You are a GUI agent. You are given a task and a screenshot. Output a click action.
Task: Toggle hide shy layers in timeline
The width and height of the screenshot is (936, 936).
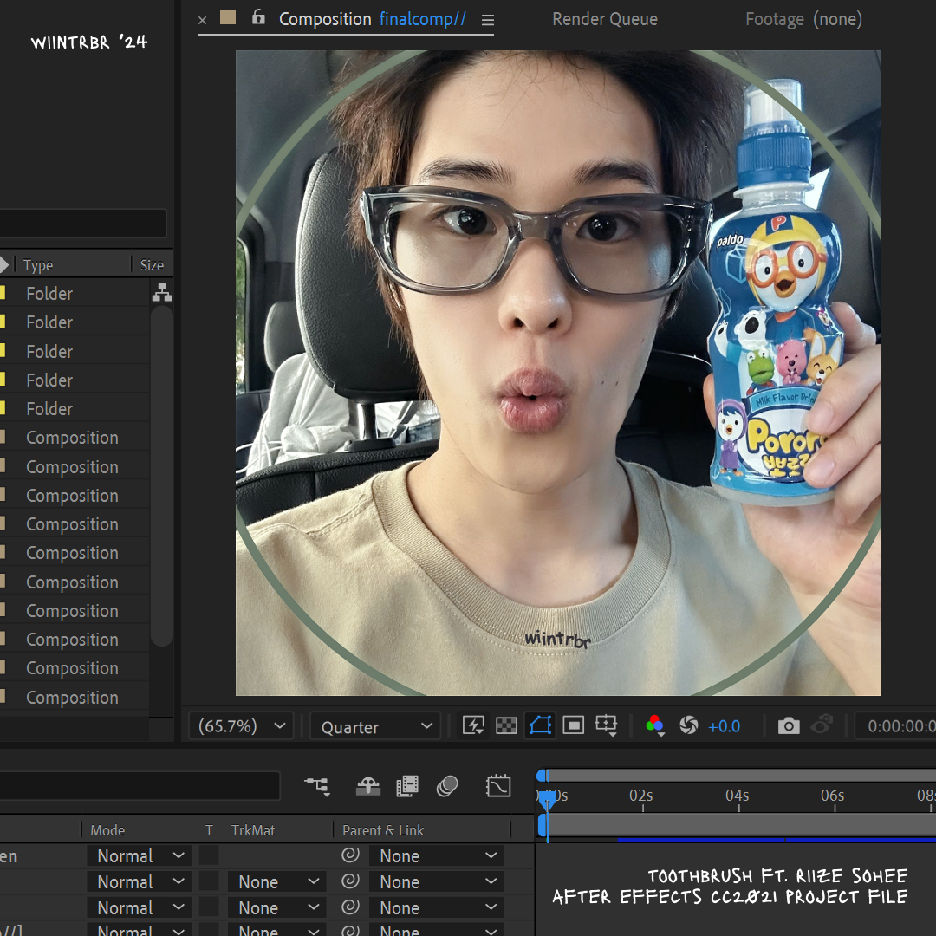point(368,785)
